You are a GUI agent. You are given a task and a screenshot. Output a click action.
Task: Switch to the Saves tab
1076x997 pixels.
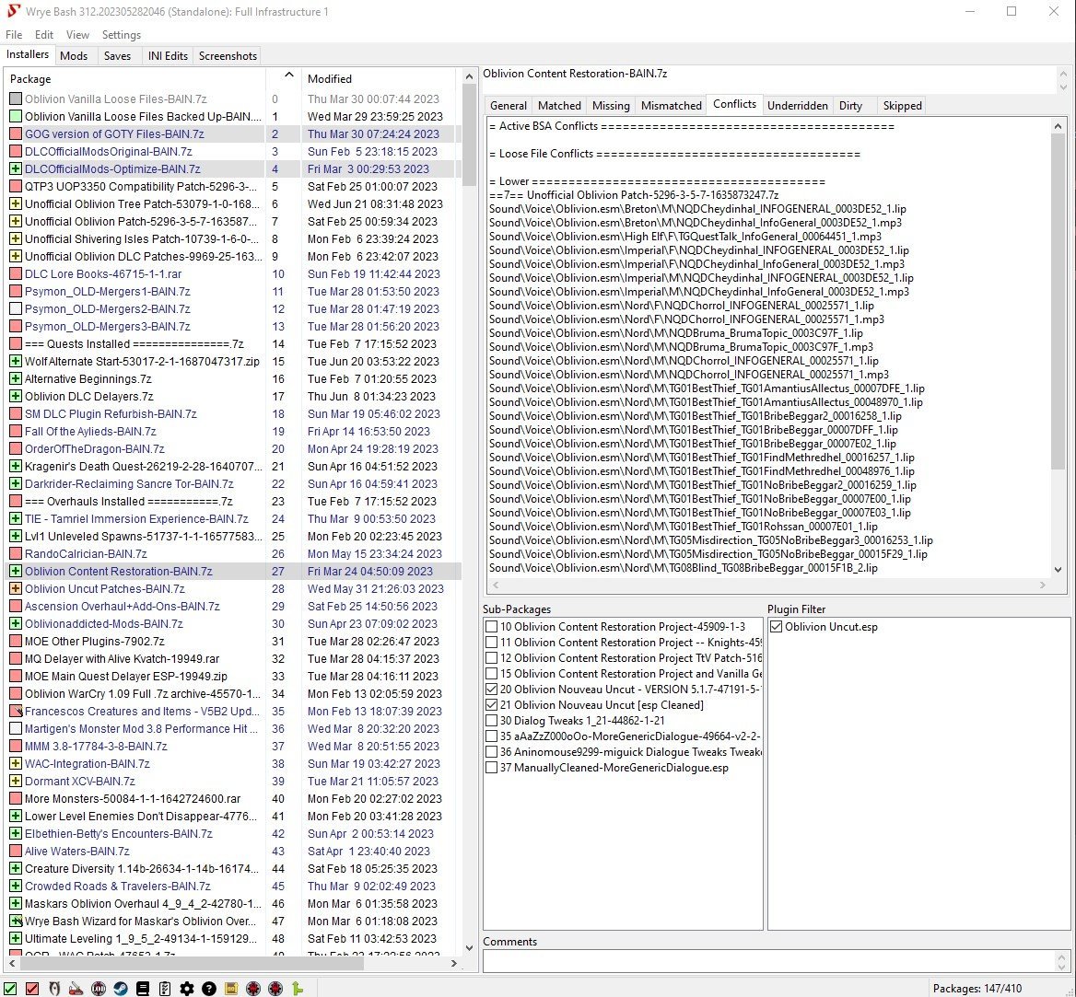(117, 56)
